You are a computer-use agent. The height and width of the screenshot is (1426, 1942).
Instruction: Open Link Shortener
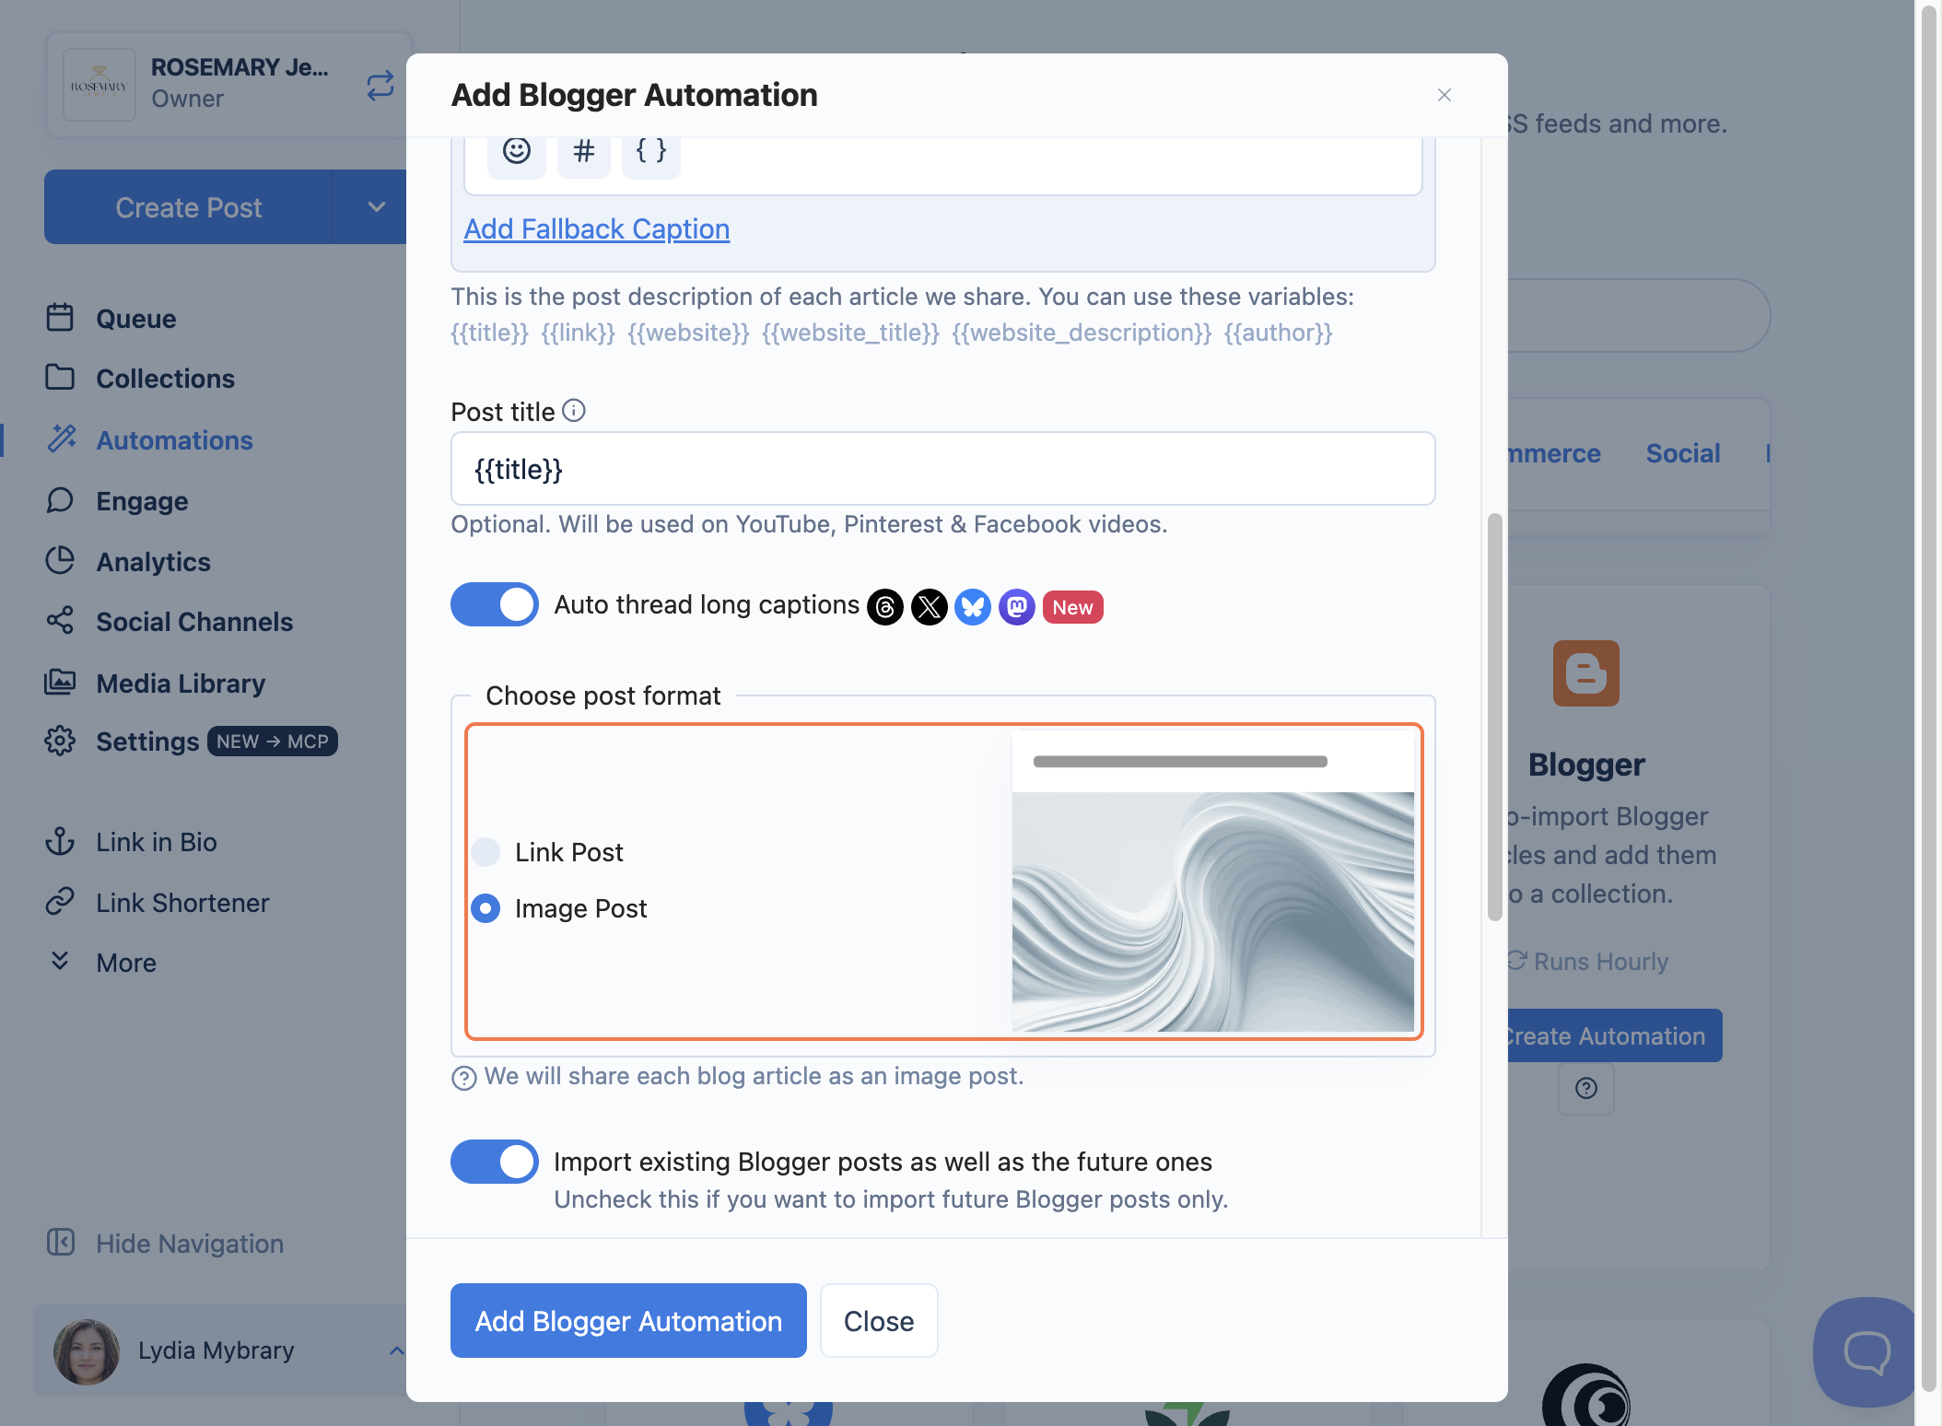click(182, 903)
